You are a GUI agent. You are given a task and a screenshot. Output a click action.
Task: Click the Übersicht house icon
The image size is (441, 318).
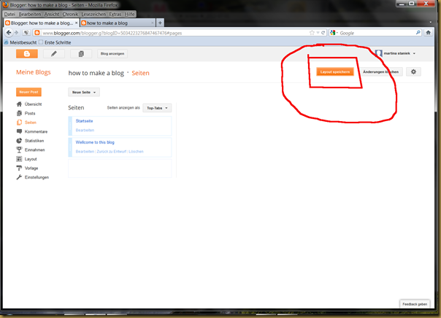coord(19,104)
